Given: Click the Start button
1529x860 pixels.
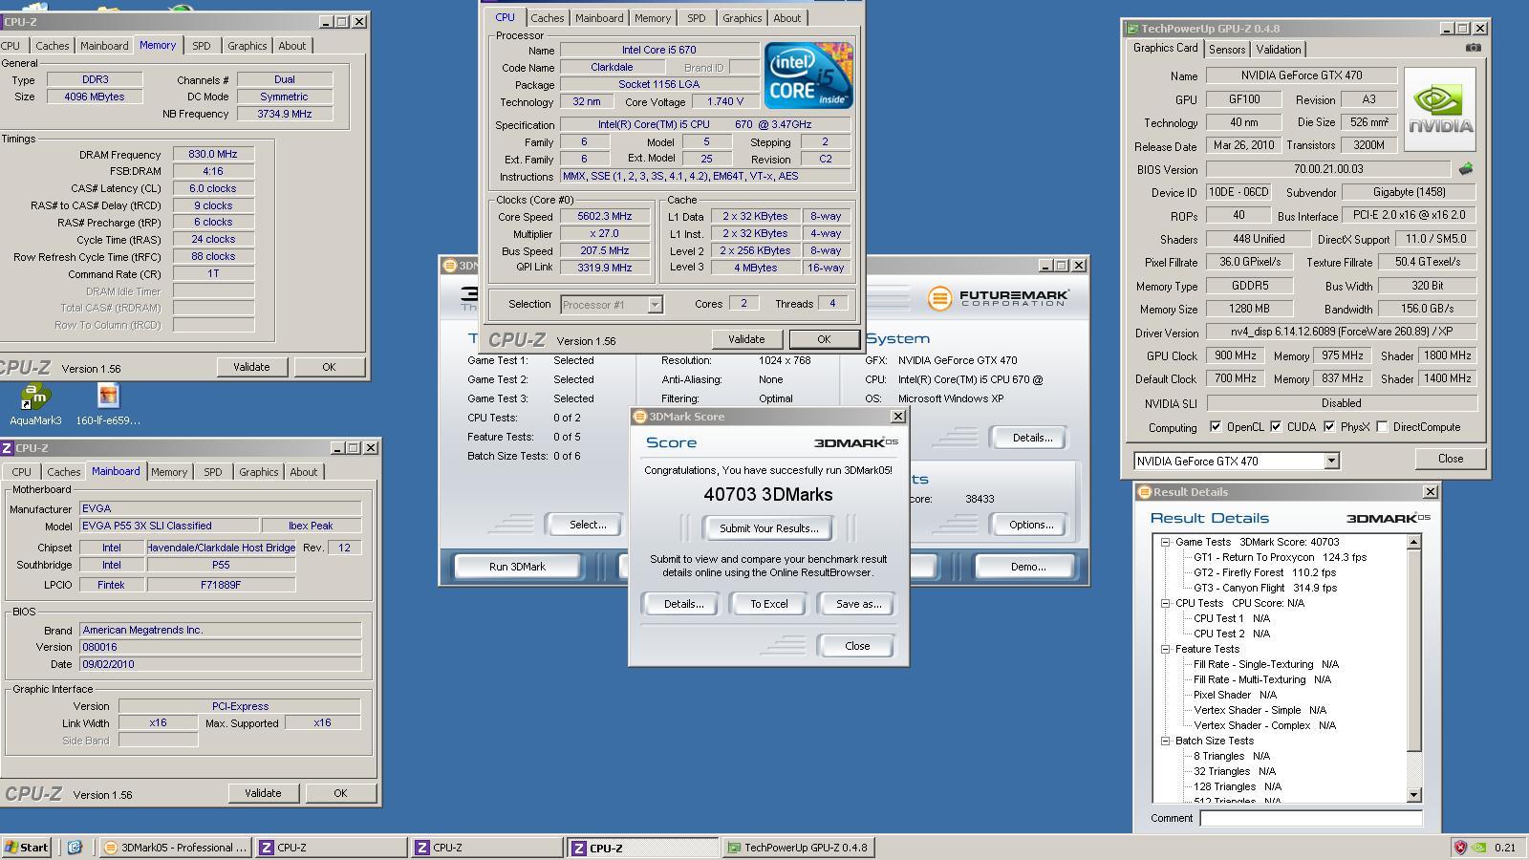Looking at the screenshot, I should pos(26,847).
